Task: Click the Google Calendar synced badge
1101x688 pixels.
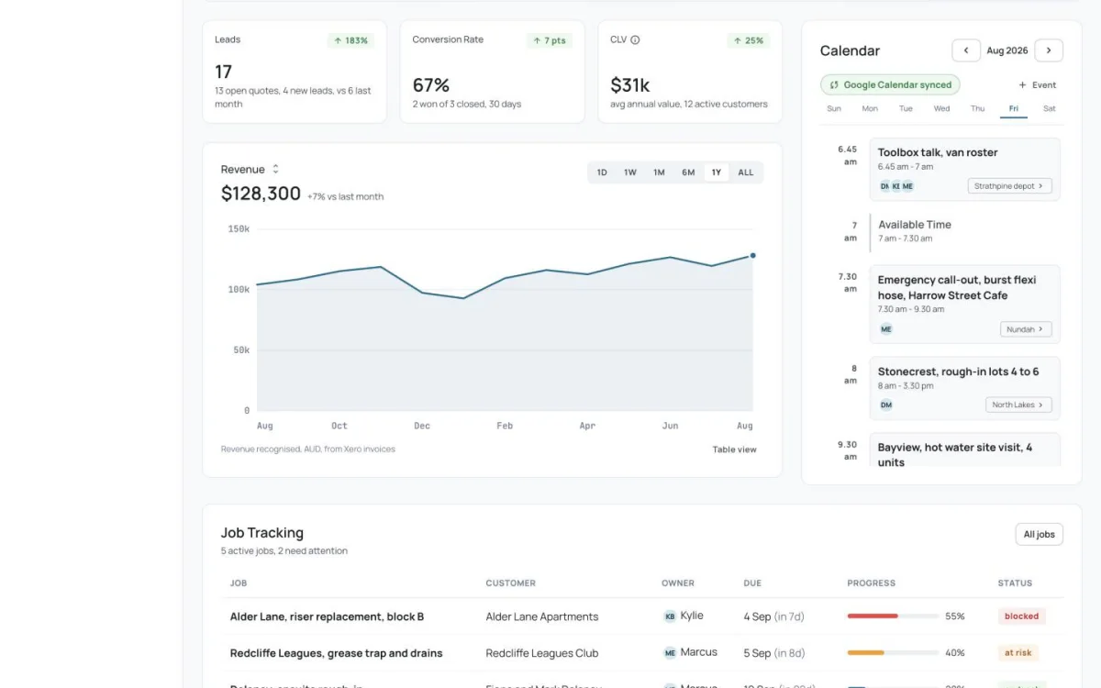Action: pos(890,84)
